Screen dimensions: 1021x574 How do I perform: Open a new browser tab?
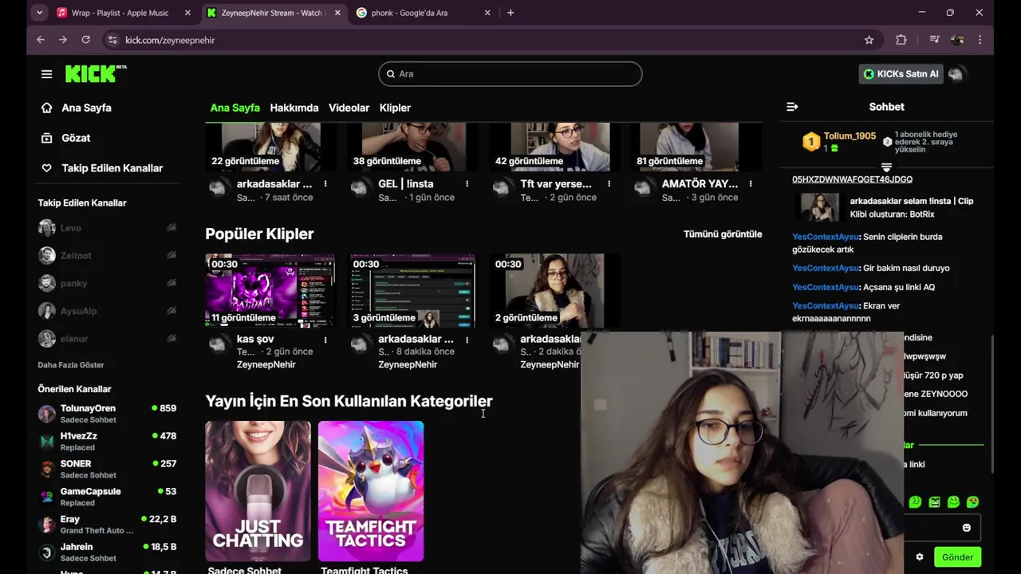click(x=510, y=13)
